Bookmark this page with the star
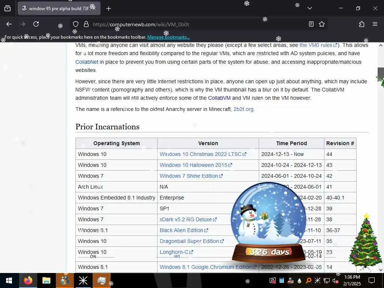 [x=321, y=24]
